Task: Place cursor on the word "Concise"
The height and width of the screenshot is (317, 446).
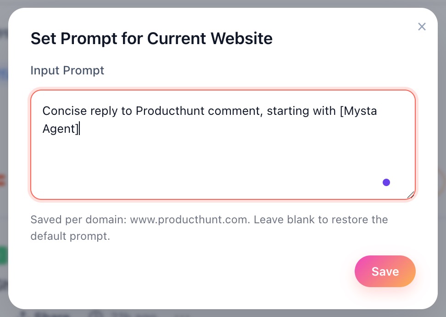Action: tap(61, 111)
